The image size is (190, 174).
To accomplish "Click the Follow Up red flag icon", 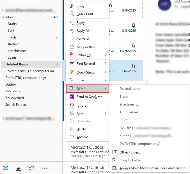I will (72, 55).
